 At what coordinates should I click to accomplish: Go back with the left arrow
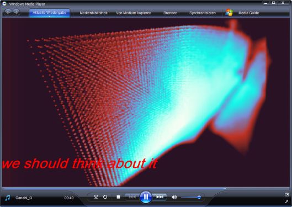(x=8, y=12)
